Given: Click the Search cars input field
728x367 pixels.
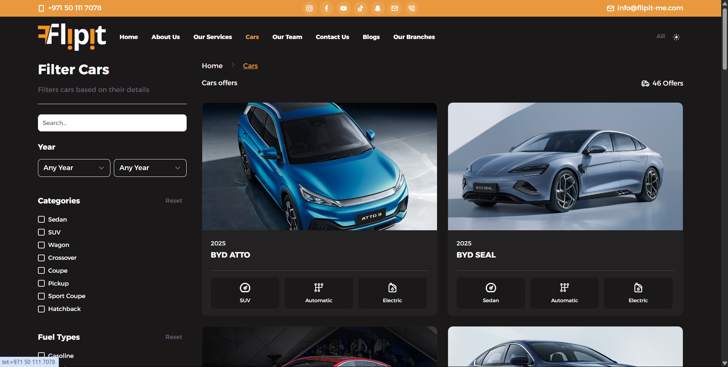Looking at the screenshot, I should coord(112,123).
